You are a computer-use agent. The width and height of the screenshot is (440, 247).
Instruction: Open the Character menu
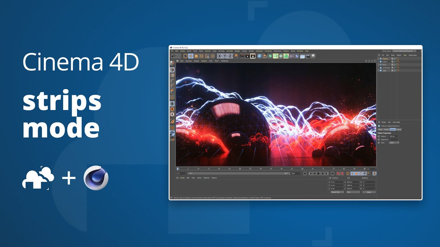[268, 51]
